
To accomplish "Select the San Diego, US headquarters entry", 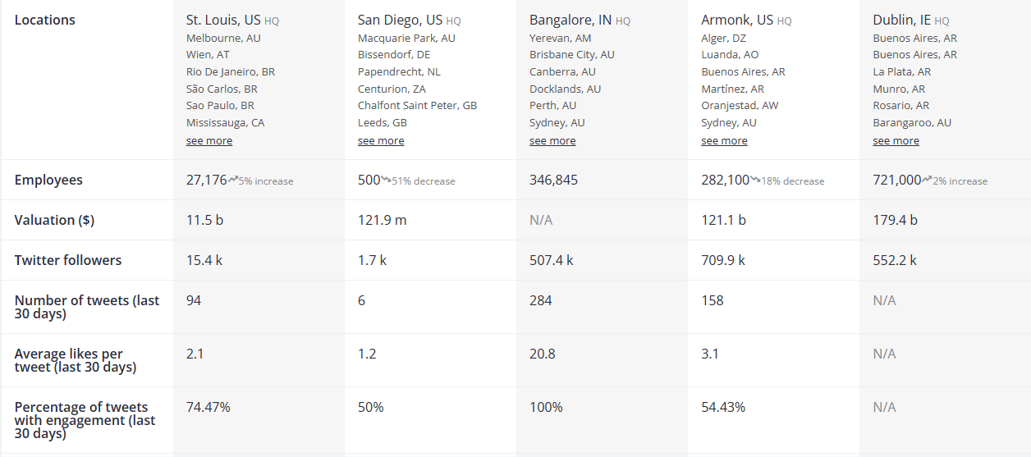I will pyautogui.click(x=400, y=20).
